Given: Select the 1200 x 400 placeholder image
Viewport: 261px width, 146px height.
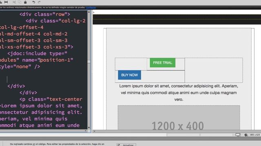Looking at the screenshot, I should pos(179,118).
